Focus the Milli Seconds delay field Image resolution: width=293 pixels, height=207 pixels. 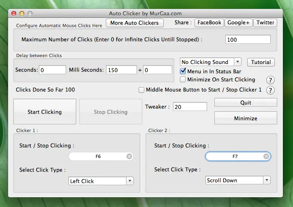tap(121, 70)
